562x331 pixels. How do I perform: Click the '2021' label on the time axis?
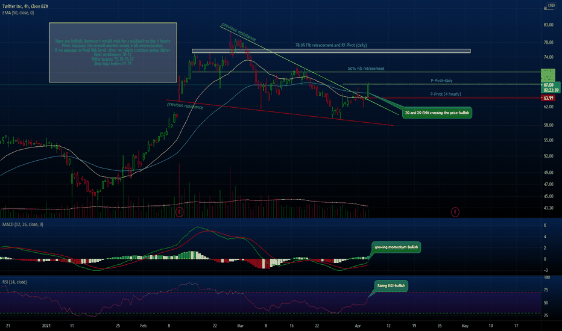point(46,326)
